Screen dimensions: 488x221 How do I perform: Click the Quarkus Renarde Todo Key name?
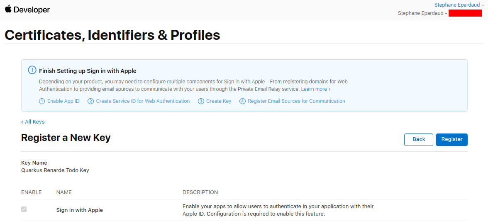point(55,170)
